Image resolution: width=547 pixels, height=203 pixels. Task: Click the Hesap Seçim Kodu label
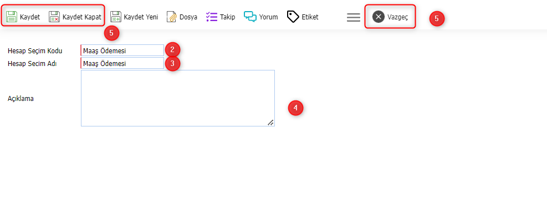(35, 51)
